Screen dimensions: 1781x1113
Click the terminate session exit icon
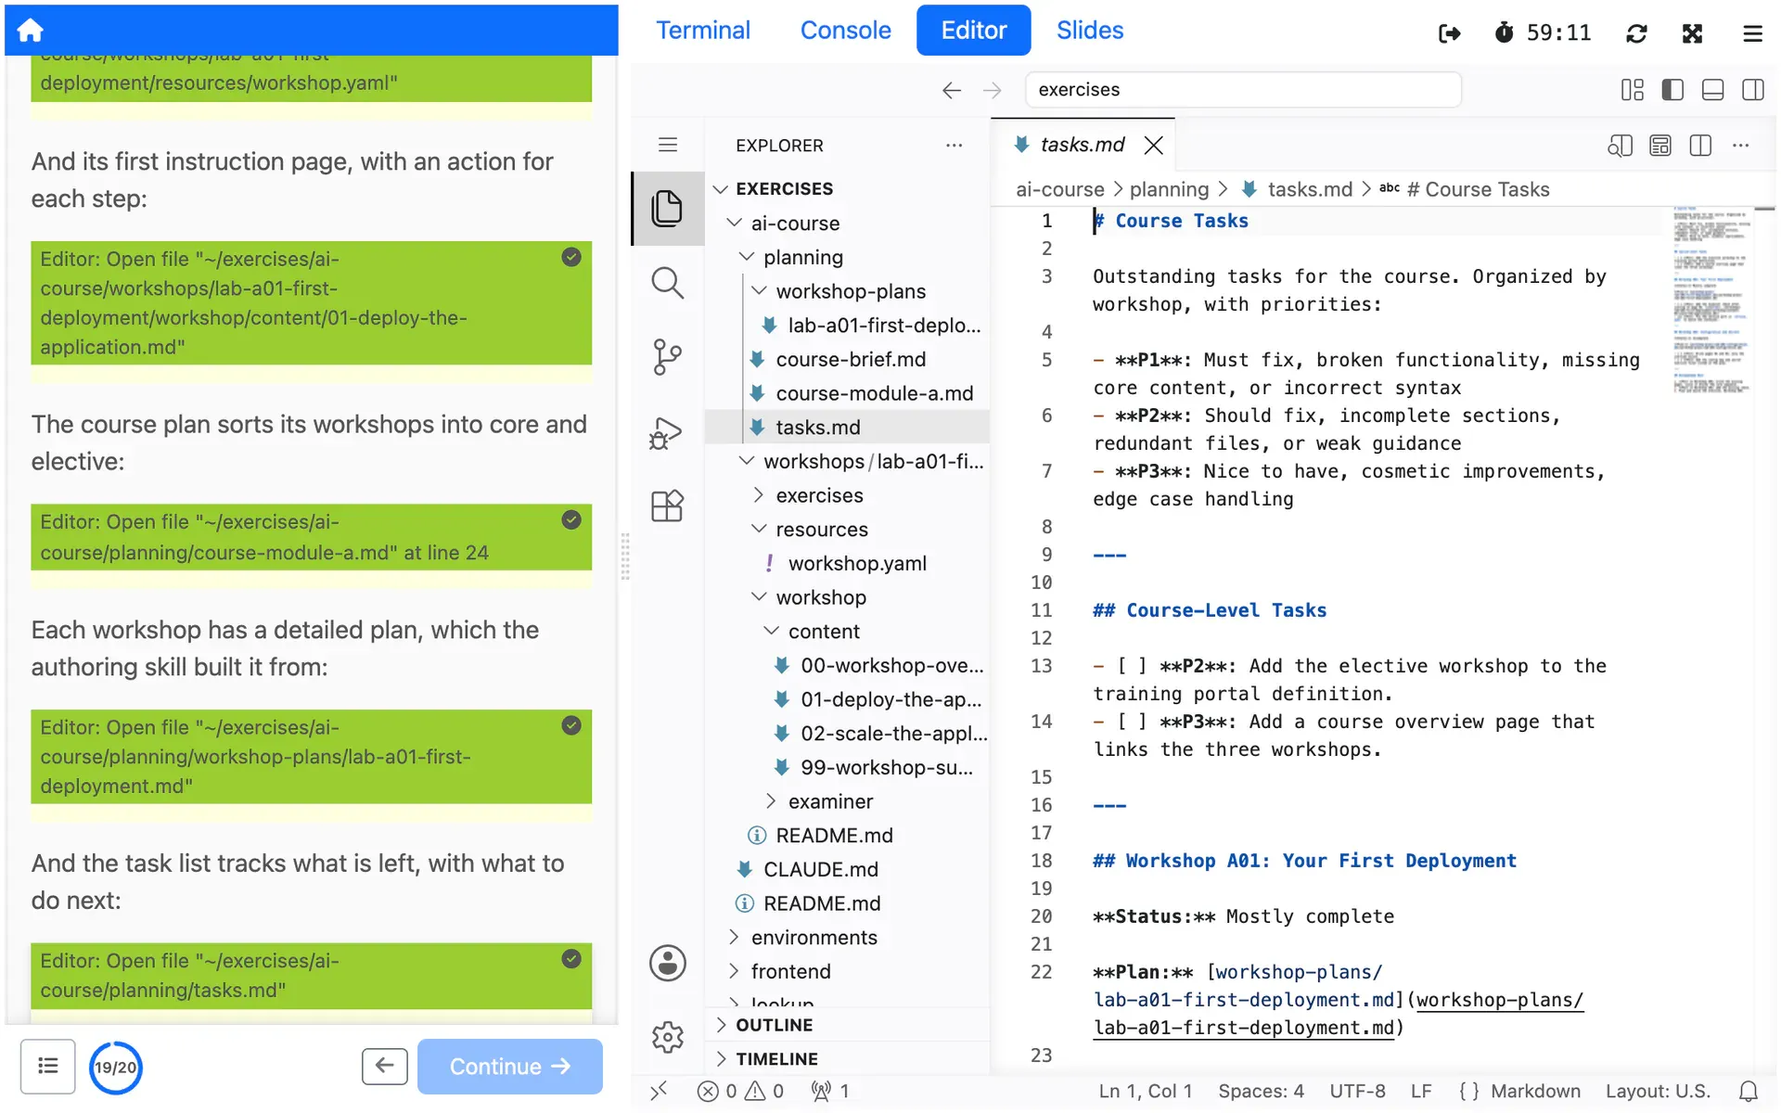[x=1449, y=33]
